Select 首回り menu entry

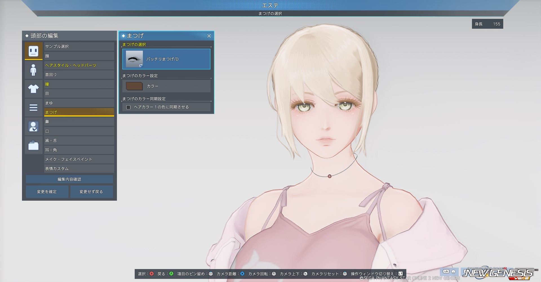click(x=79, y=75)
